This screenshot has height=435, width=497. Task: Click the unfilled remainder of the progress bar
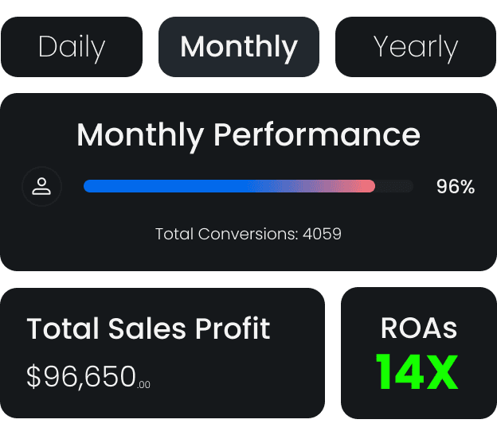(394, 186)
